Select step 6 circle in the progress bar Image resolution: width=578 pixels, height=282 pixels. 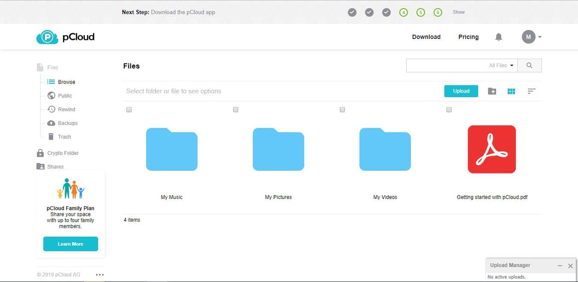coord(438,12)
